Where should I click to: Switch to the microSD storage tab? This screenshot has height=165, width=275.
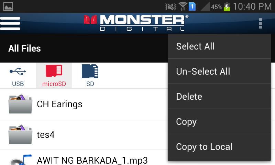point(54,75)
